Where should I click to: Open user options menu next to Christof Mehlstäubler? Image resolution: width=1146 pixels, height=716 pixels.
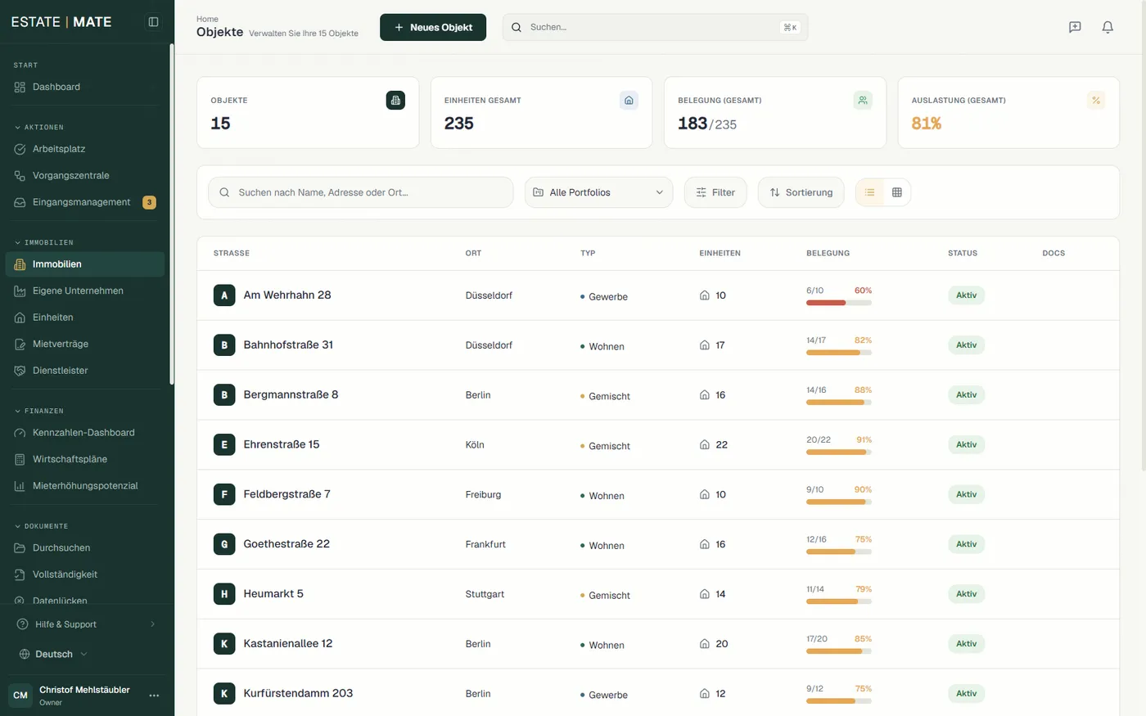[x=154, y=696]
